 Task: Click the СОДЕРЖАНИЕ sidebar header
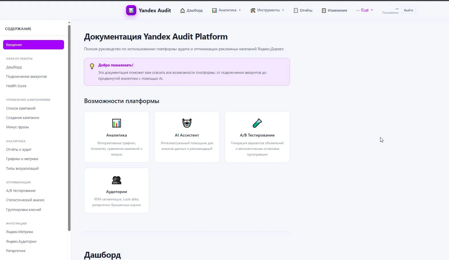click(18, 29)
